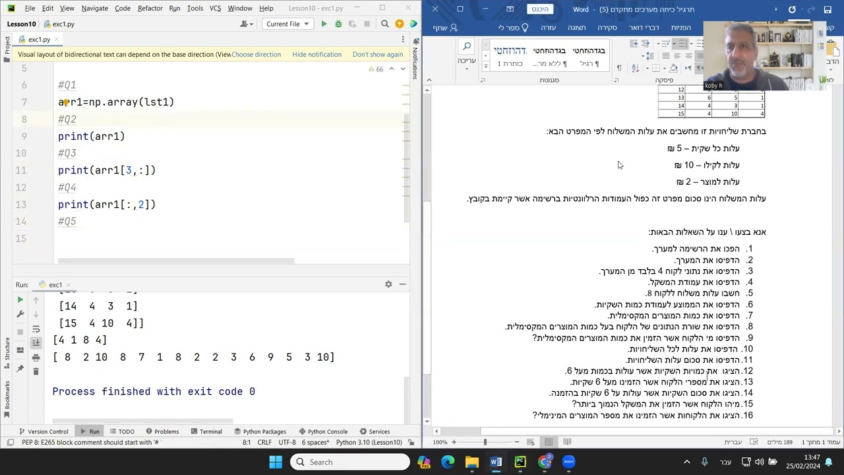Decrease indent in Word's paragraph group

646,43
